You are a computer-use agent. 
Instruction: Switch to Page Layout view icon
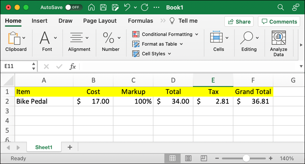188,158
